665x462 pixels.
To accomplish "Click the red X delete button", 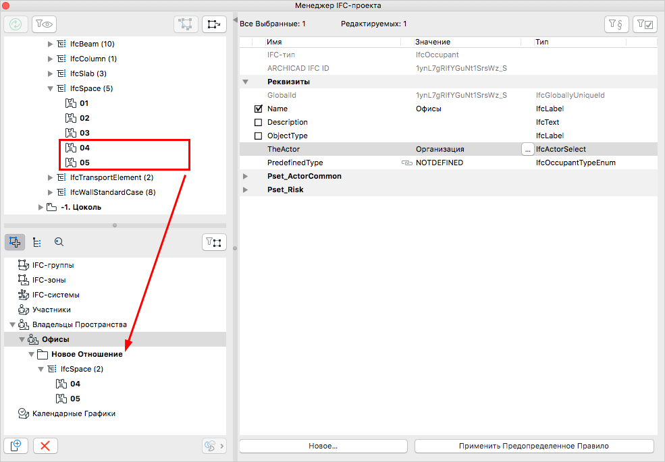I will point(45,446).
